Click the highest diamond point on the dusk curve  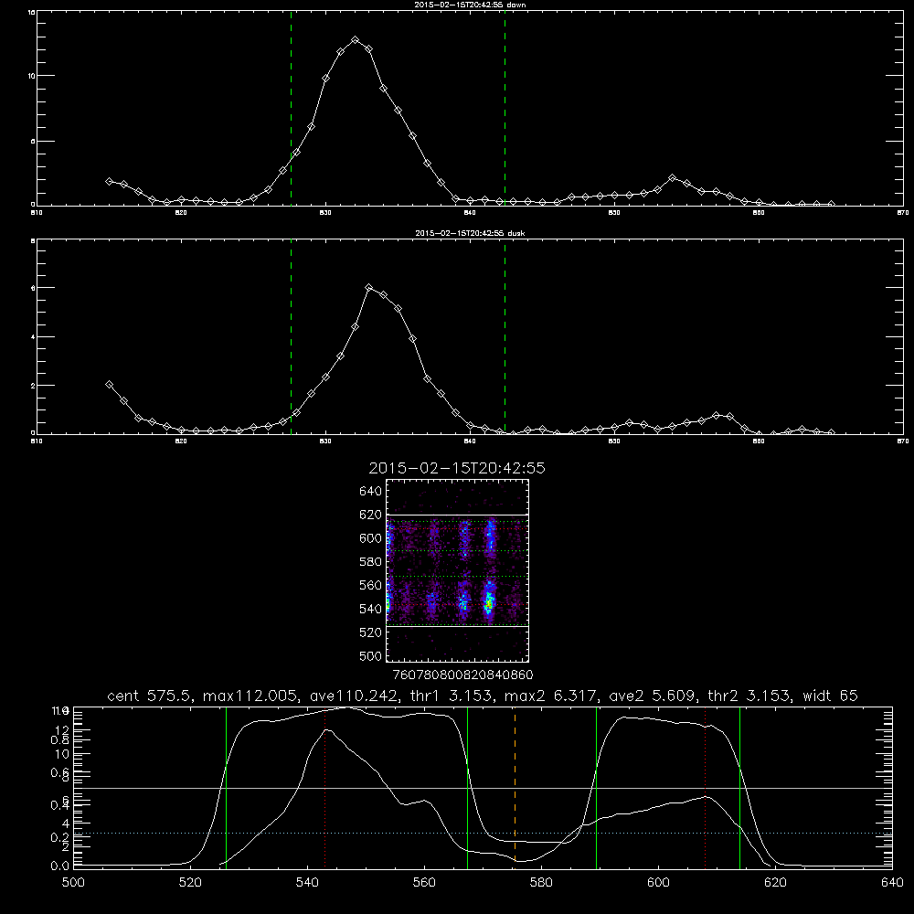[x=369, y=287]
